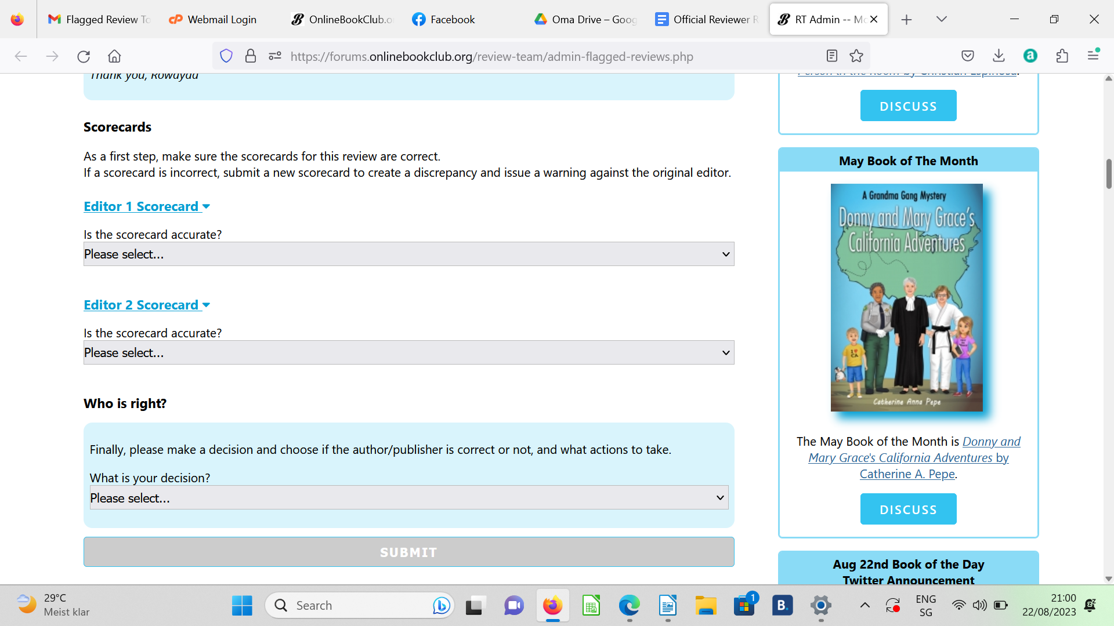Go forward to the next page
The image size is (1114, 626).
click(52, 56)
